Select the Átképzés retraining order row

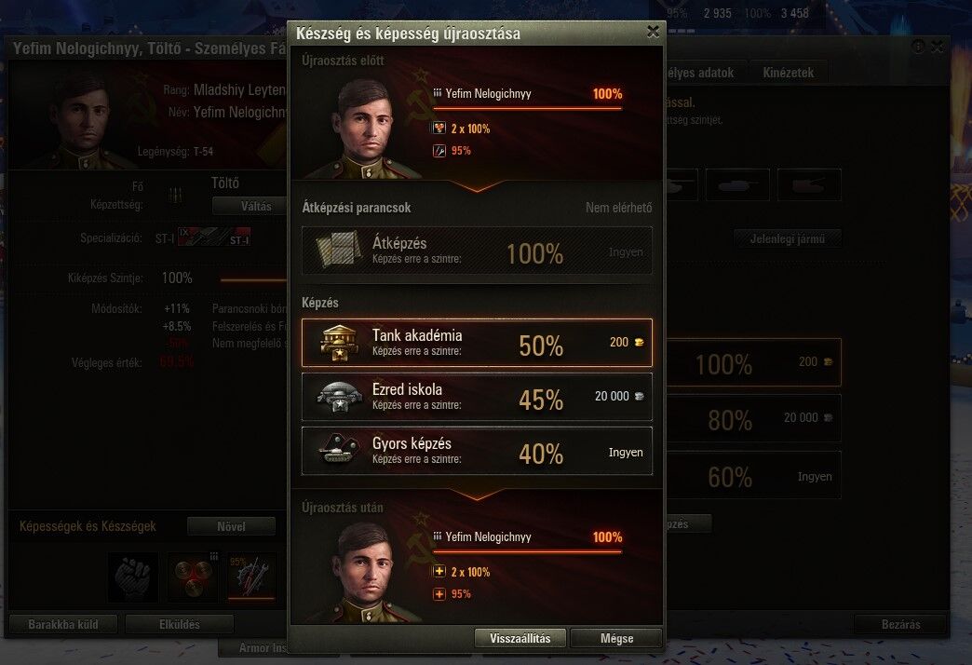[477, 251]
